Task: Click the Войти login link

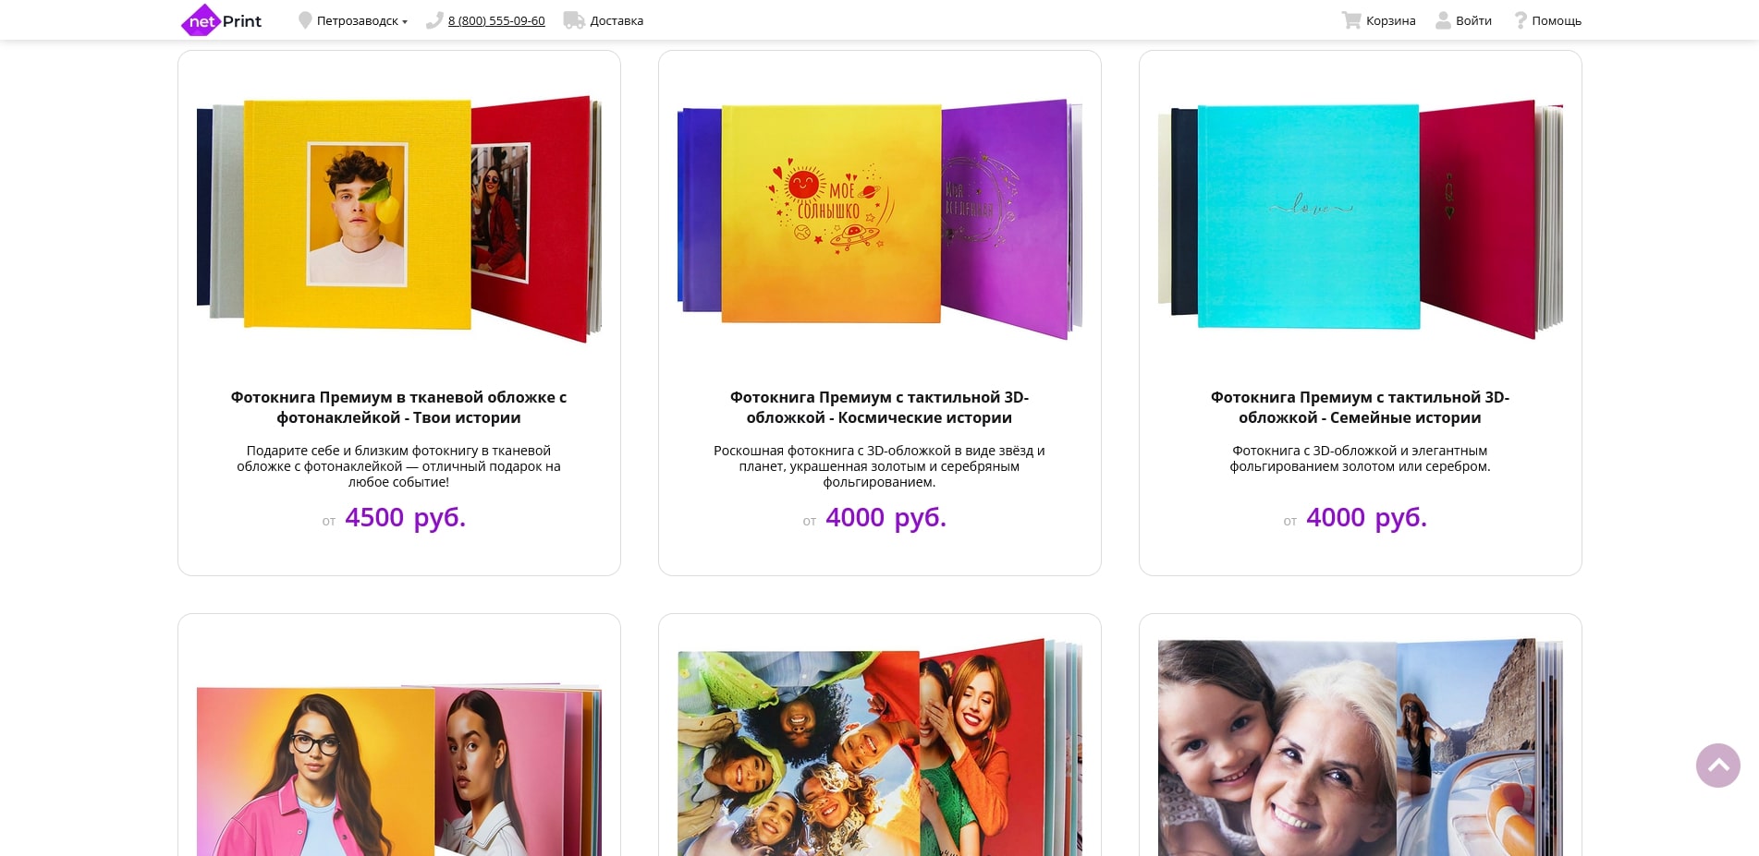Action: pyautogui.click(x=1473, y=21)
